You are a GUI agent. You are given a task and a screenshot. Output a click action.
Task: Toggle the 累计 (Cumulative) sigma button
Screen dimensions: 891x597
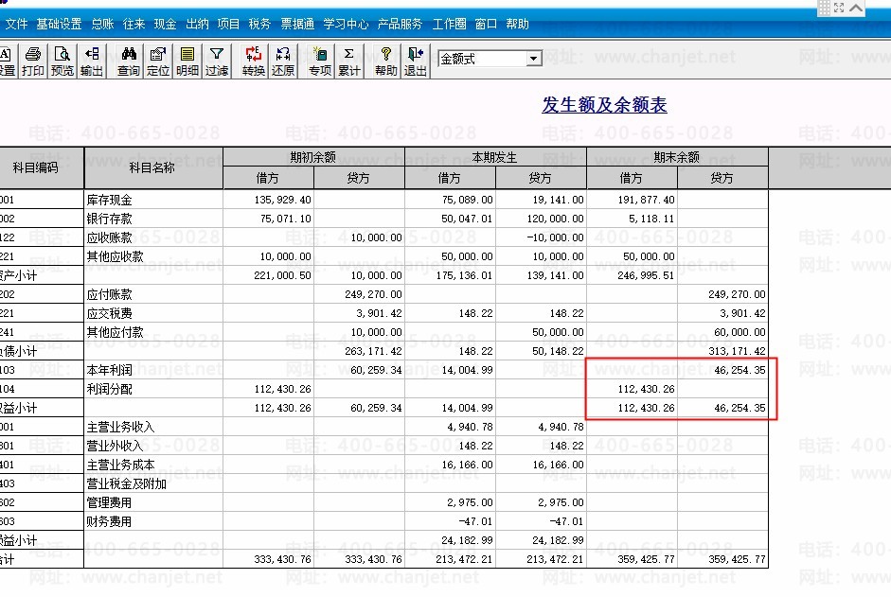point(349,61)
